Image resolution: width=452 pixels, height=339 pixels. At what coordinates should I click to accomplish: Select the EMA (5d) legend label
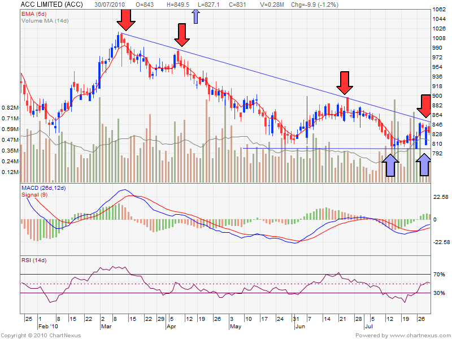click(36, 12)
